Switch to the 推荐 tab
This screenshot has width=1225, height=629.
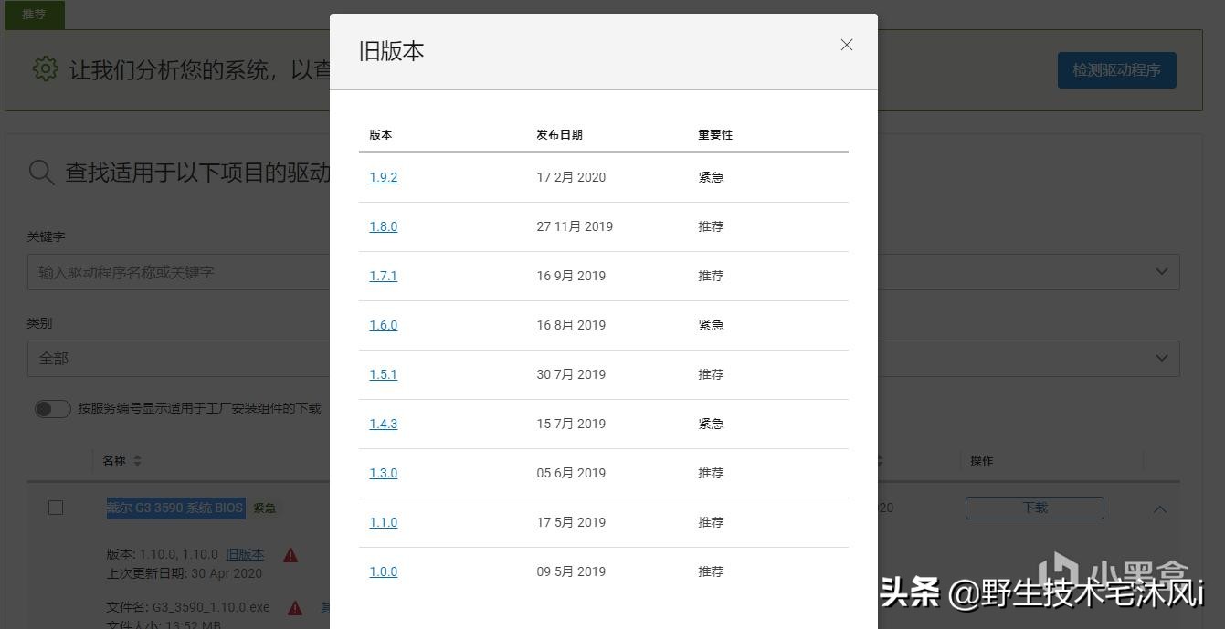tap(34, 15)
